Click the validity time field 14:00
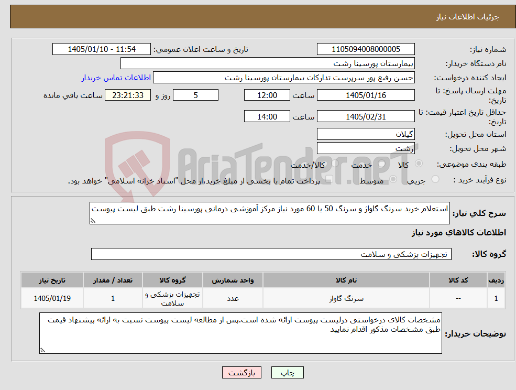 267,116
